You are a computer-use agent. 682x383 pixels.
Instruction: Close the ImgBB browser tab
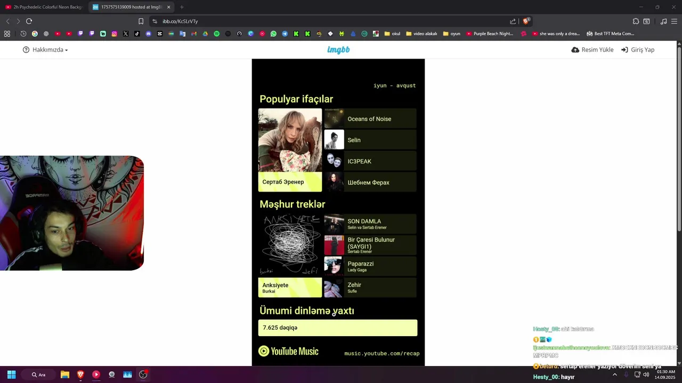(x=169, y=7)
